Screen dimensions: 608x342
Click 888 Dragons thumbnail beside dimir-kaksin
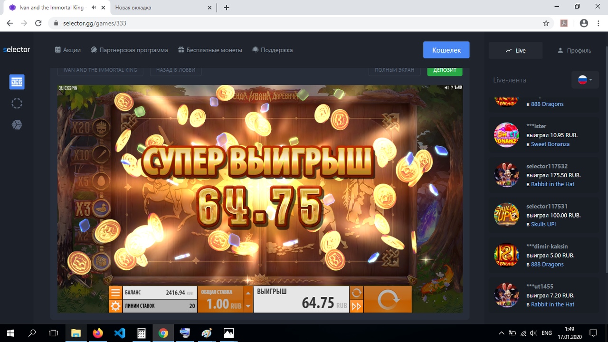(506, 255)
